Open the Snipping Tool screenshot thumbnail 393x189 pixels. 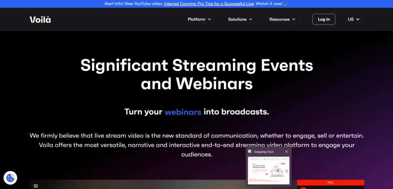coord(268,171)
